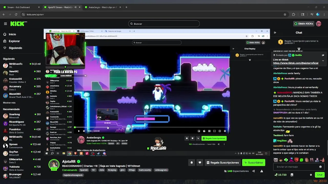This screenshot has width=328, height=184.
Task: Click Windows Start button in streamed desktop
Action: (x=46, y=154)
